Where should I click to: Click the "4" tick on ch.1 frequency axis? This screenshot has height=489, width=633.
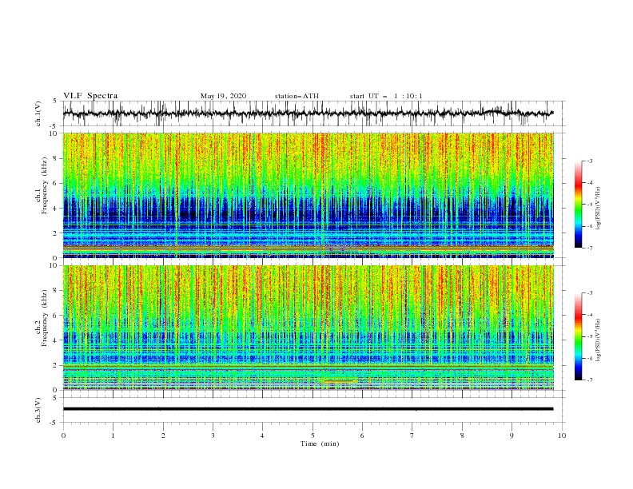pos(55,209)
